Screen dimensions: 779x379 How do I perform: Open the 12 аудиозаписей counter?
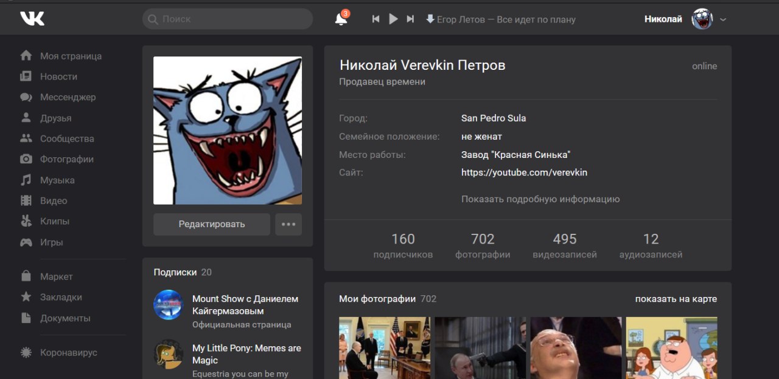(x=651, y=245)
